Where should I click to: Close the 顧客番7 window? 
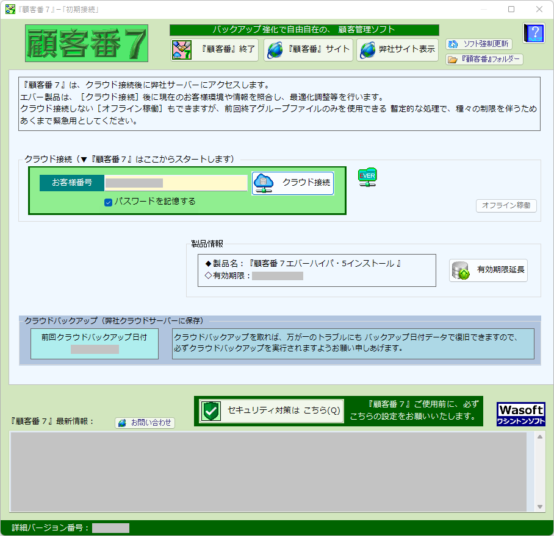(x=539, y=9)
